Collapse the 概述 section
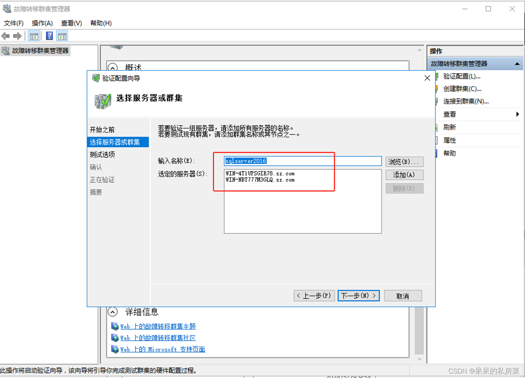Image resolution: width=525 pixels, height=378 pixels. [x=112, y=68]
